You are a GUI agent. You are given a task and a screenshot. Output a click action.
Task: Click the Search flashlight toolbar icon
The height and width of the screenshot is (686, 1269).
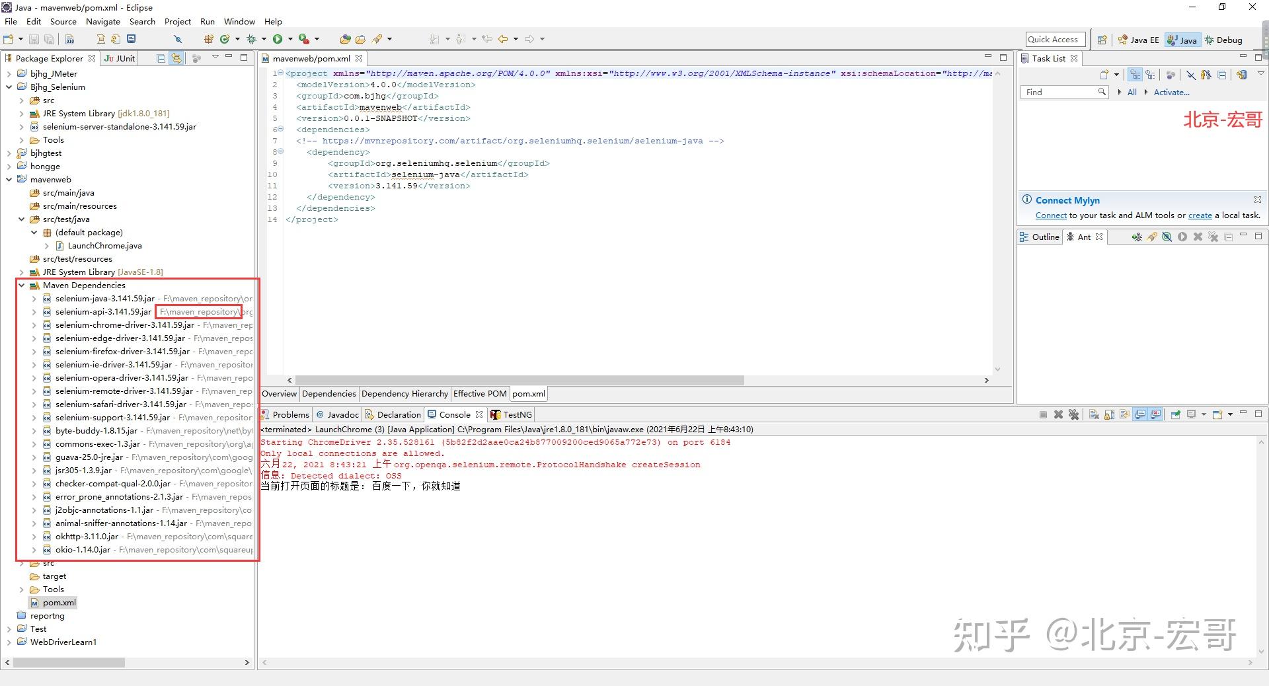[x=377, y=40]
